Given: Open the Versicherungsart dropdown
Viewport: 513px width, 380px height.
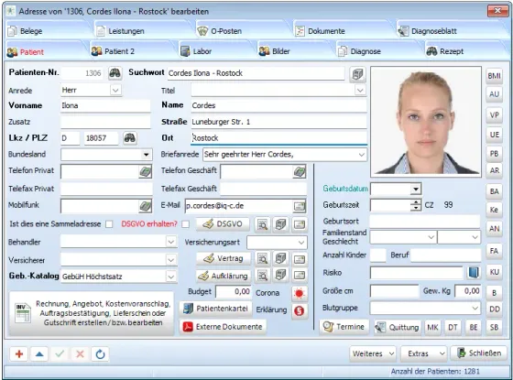Looking at the screenshot, I should coord(301,243).
